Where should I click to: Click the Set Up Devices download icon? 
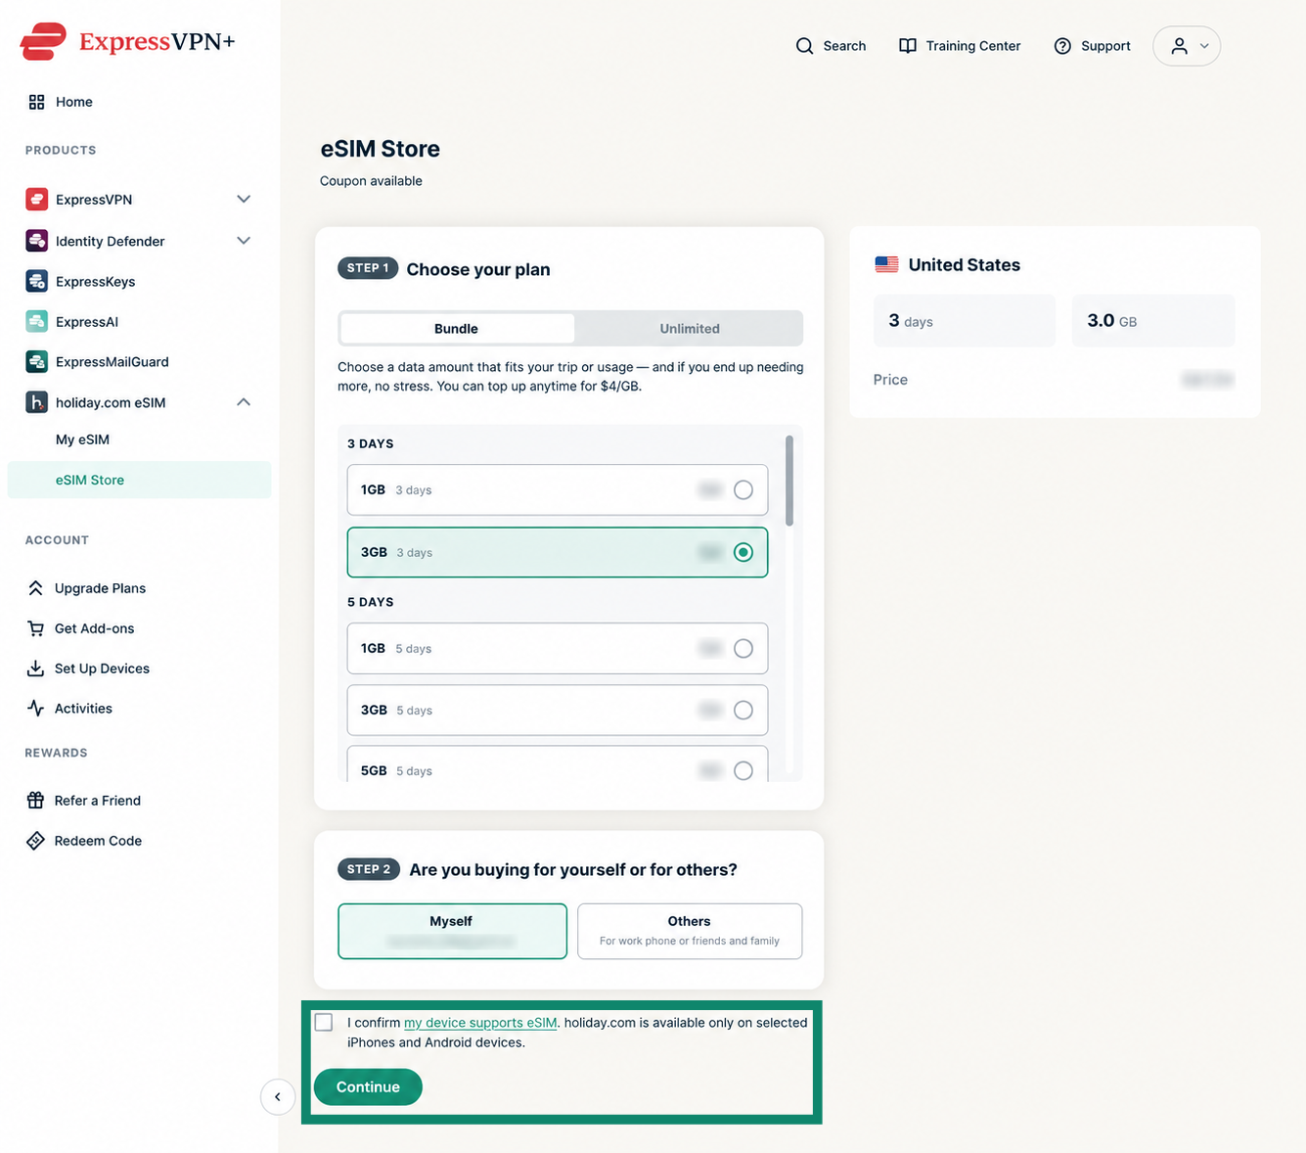click(x=35, y=669)
